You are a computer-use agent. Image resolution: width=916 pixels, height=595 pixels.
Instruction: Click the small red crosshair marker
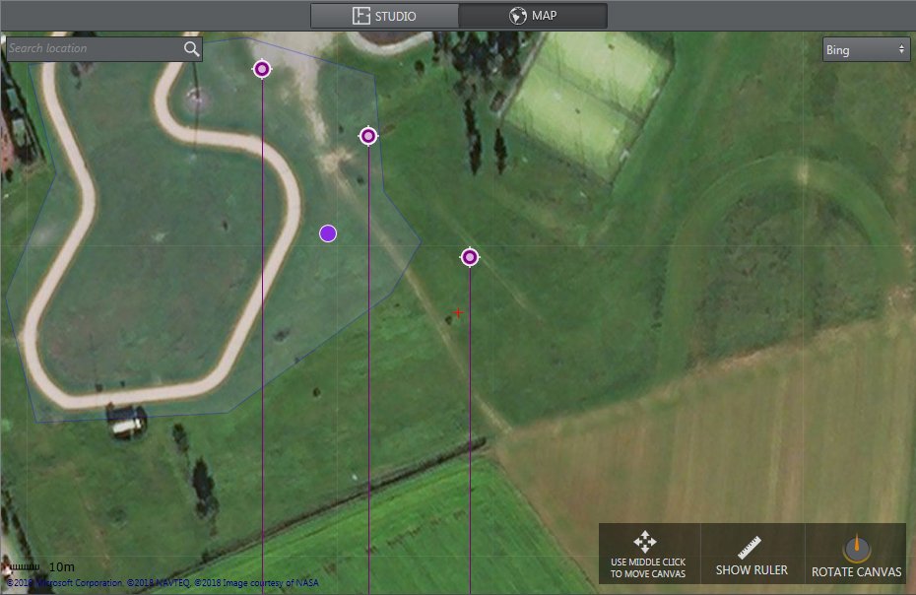tap(458, 313)
